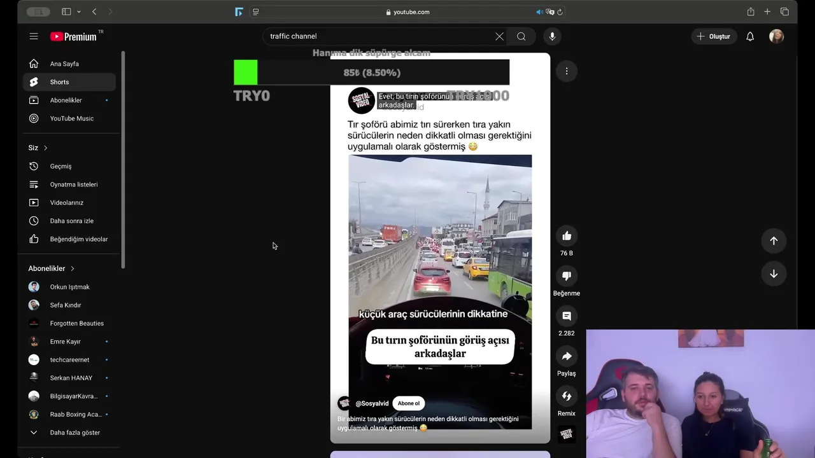Open the sound source thumbnail below Remix
The height and width of the screenshot is (458, 815).
coord(567,434)
